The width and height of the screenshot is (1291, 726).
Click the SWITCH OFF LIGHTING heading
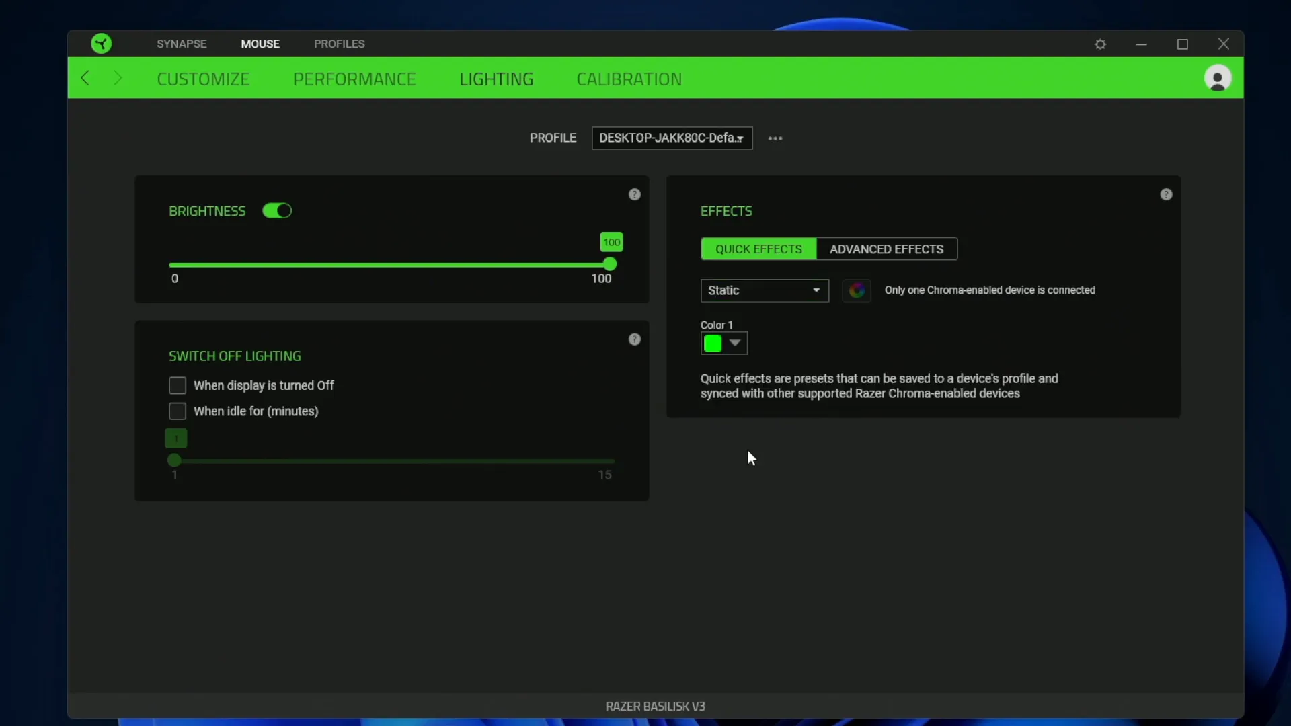[235, 356]
